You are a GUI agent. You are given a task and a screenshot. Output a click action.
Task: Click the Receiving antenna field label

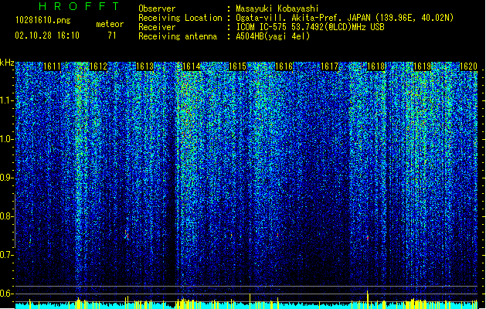click(x=178, y=36)
